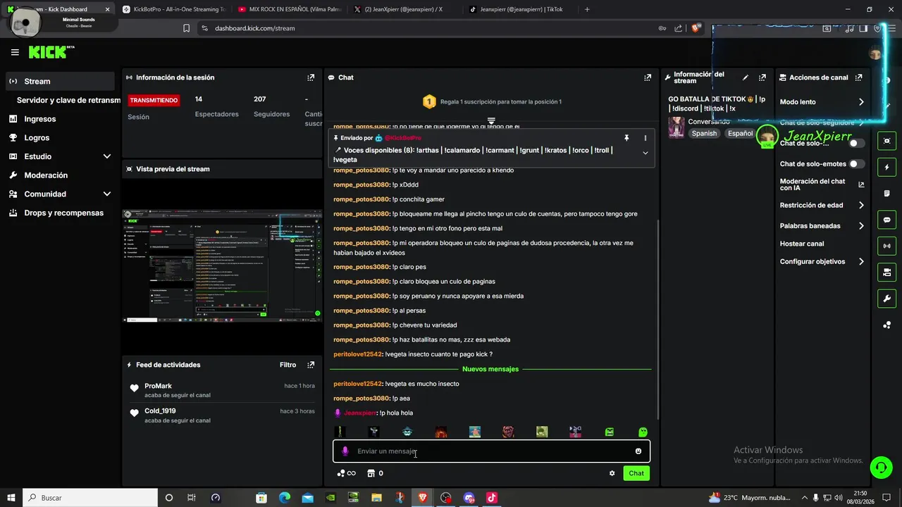Screen dimensions: 902x507
Task: Open the emoji picker in message box
Action: coord(638,451)
